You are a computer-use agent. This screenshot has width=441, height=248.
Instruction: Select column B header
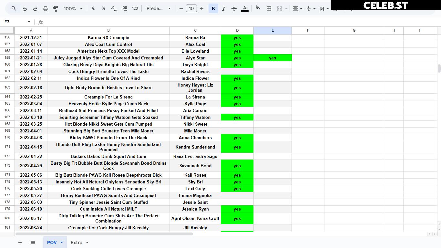pos(108,30)
